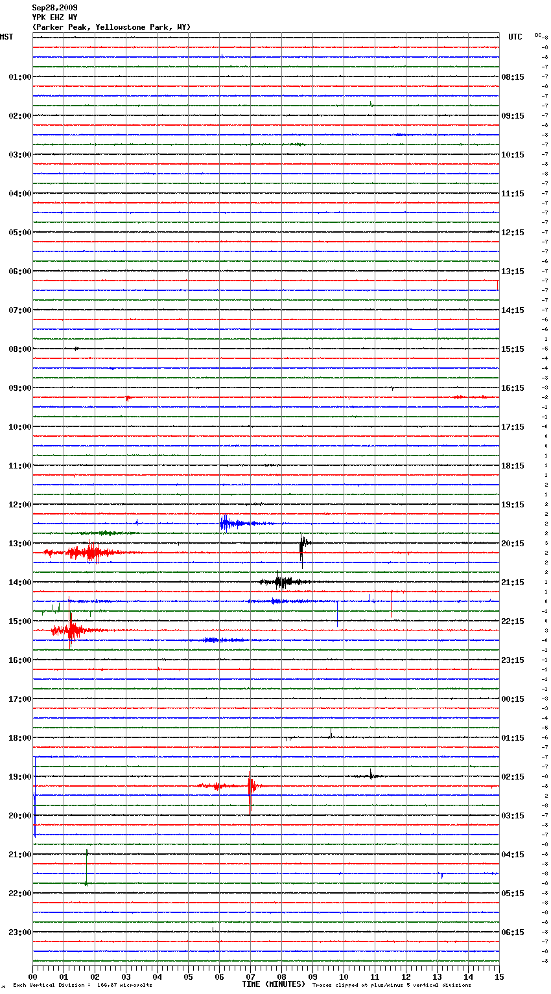Click the MST column header
The width and height of the screenshot is (551, 994).
tap(6, 37)
